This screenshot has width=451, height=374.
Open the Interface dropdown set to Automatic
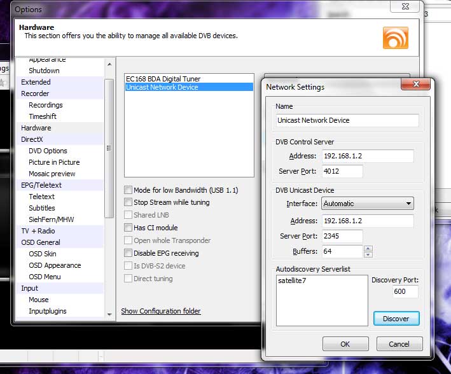[367, 204]
